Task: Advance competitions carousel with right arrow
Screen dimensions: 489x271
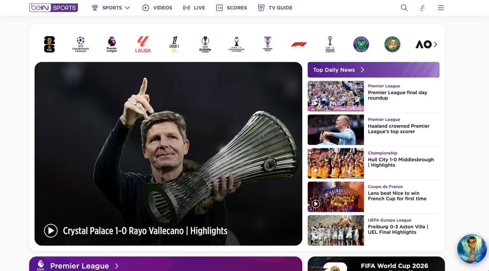Action: click(436, 44)
